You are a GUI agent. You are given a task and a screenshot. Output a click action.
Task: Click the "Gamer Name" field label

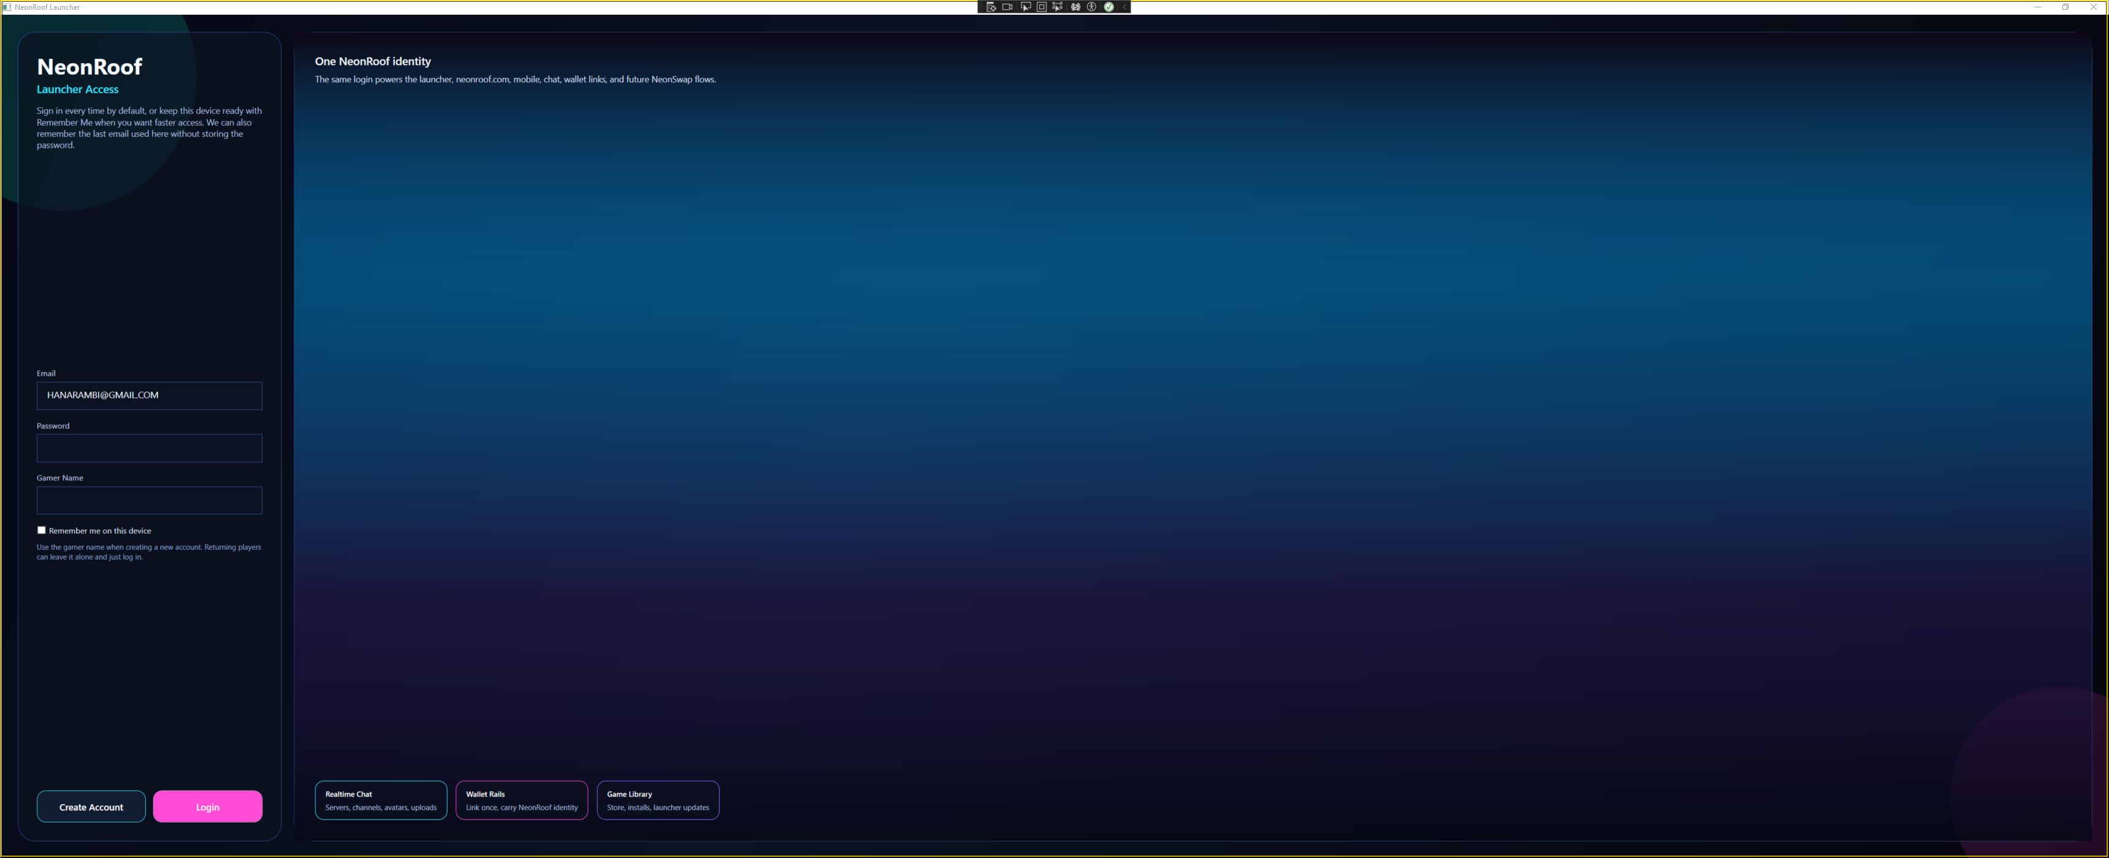point(59,477)
